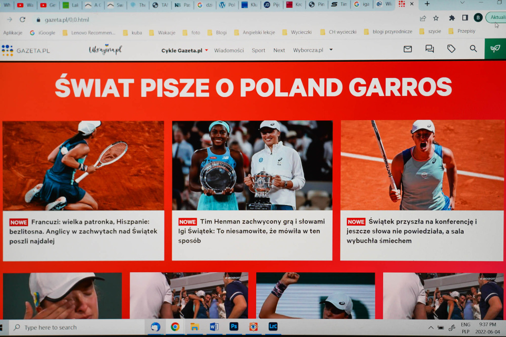Open the Lenovo Recommen... bookmark folder

[x=89, y=33]
